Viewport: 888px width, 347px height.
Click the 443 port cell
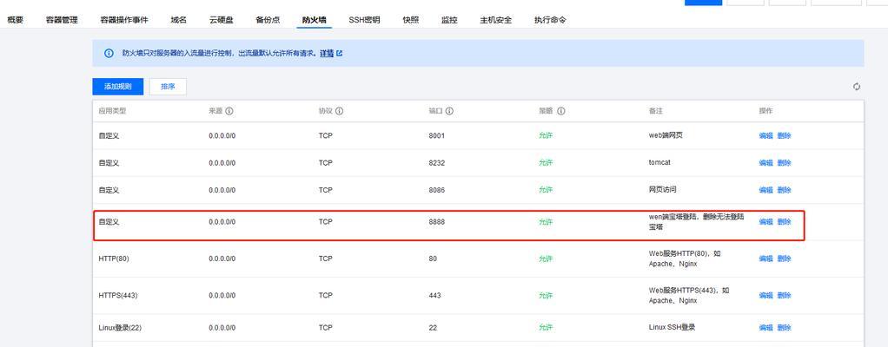click(434, 296)
